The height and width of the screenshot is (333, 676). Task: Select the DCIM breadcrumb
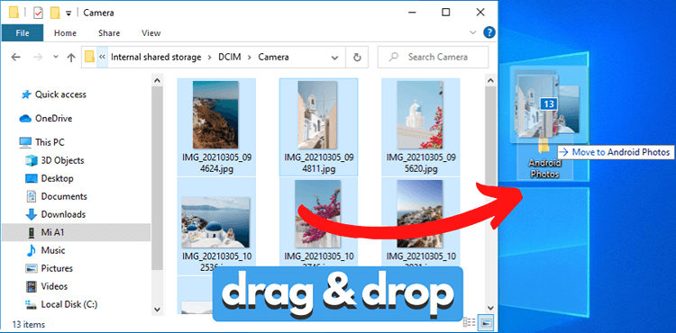coord(229,58)
